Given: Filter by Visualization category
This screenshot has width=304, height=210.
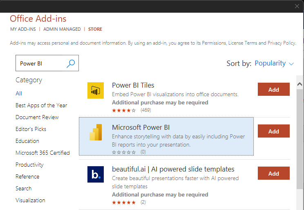Looking at the screenshot, I should (30, 200).
